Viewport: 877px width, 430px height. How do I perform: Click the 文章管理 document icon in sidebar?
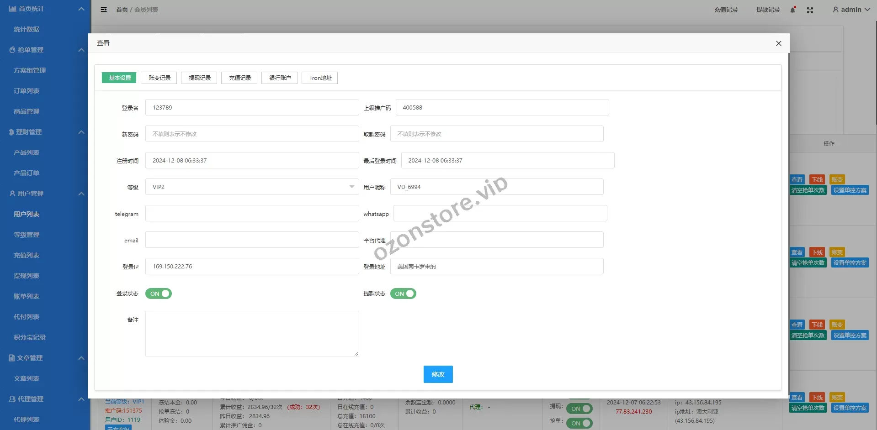12,358
